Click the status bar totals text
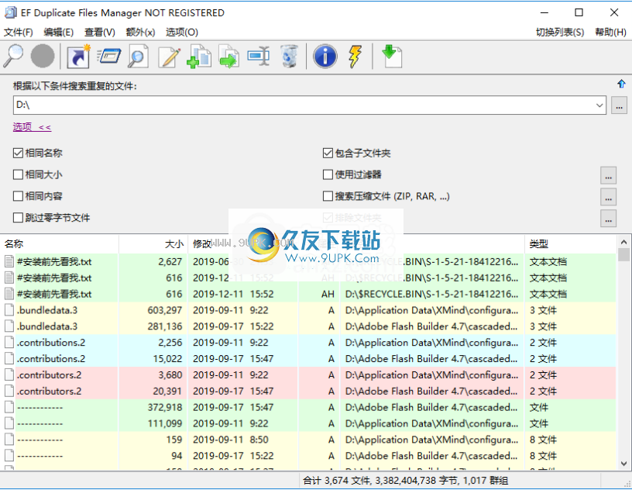Viewport: 632px width, 490px height. pyautogui.click(x=406, y=481)
